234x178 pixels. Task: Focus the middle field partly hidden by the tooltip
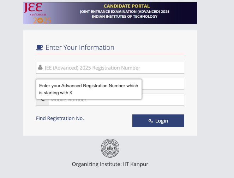[x=162, y=84]
